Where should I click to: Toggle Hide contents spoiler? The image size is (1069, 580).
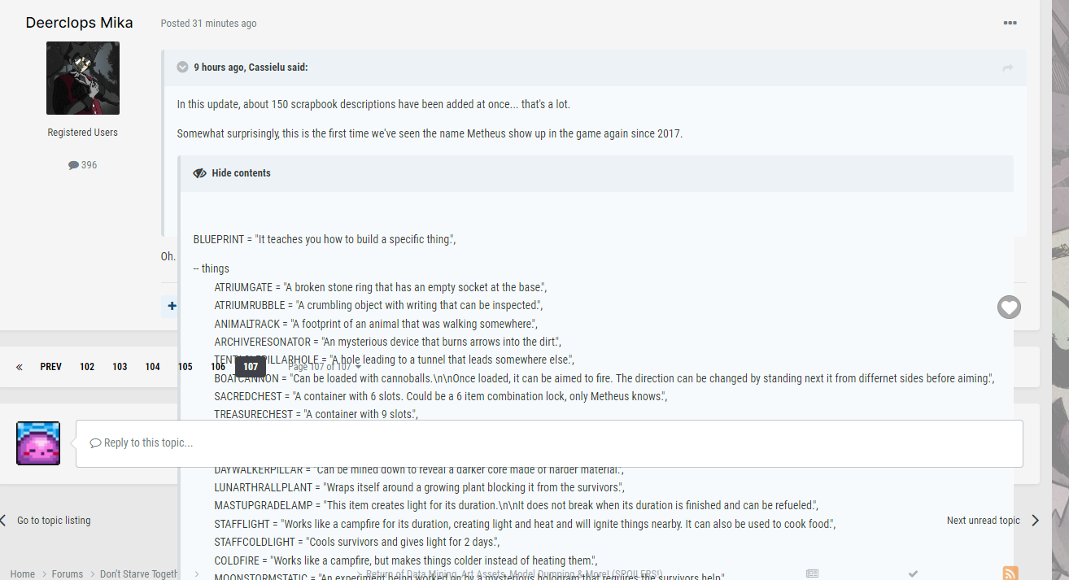pos(232,173)
